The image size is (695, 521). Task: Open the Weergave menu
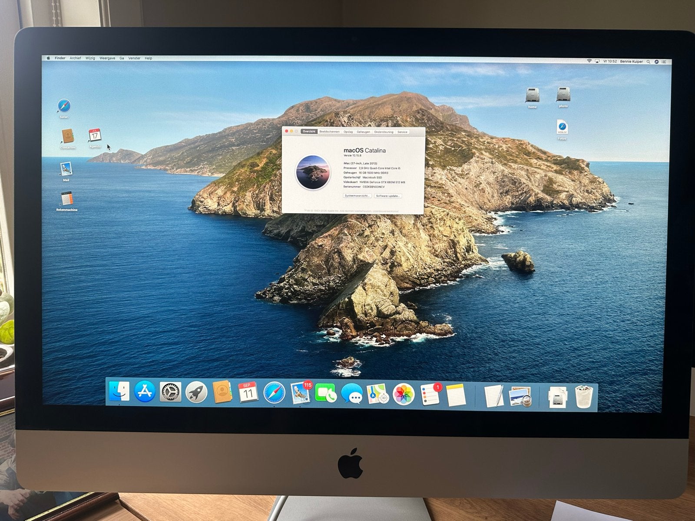(x=107, y=58)
